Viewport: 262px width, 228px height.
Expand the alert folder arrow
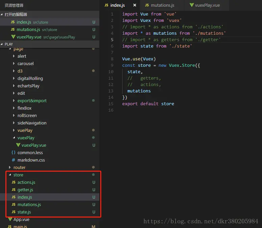click(14, 56)
